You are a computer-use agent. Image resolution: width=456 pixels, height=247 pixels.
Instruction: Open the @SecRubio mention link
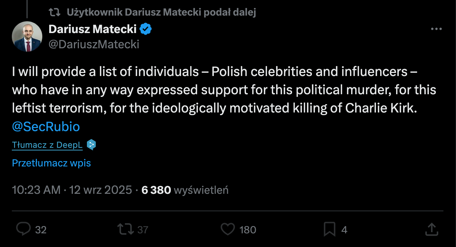click(x=46, y=127)
